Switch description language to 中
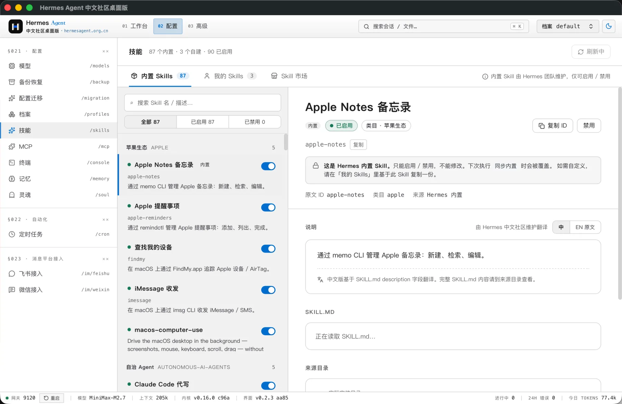 tap(561, 227)
